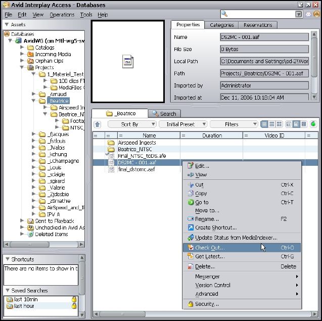Viewport: 322px width, 321px height.
Task: Choose Move to from context menu
Action: coord(242,210)
